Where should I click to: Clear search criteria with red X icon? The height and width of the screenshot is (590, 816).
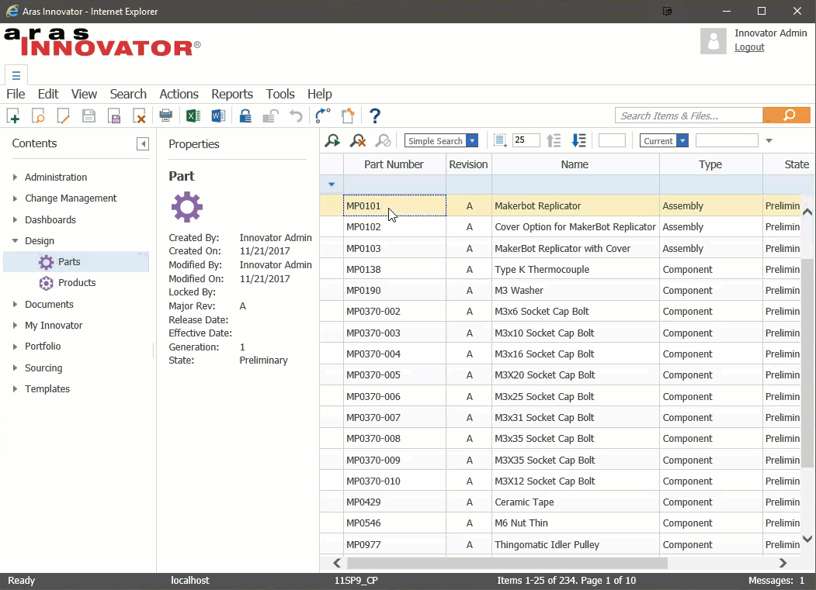pyautogui.click(x=358, y=140)
